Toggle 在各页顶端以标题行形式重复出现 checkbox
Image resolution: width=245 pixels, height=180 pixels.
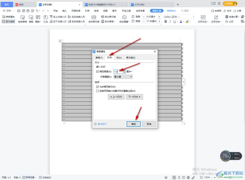(97, 91)
